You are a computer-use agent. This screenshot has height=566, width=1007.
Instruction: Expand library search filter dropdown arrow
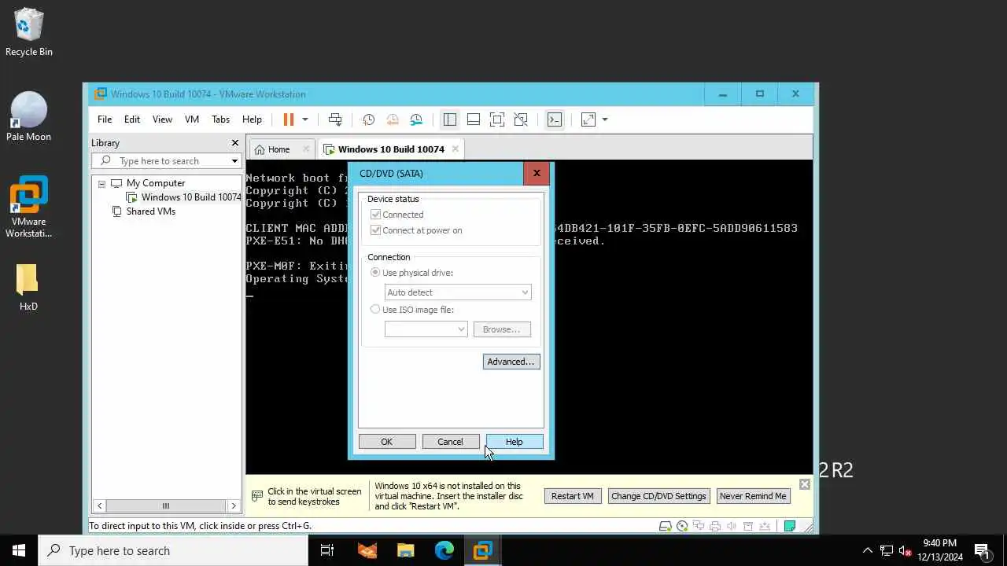click(x=234, y=161)
